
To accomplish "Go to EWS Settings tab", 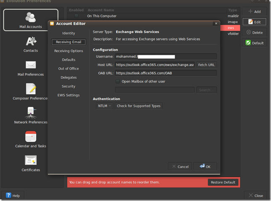I will (69, 95).
